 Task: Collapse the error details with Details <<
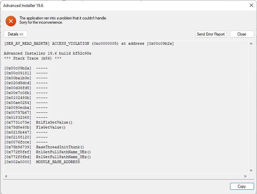[x=15, y=34]
